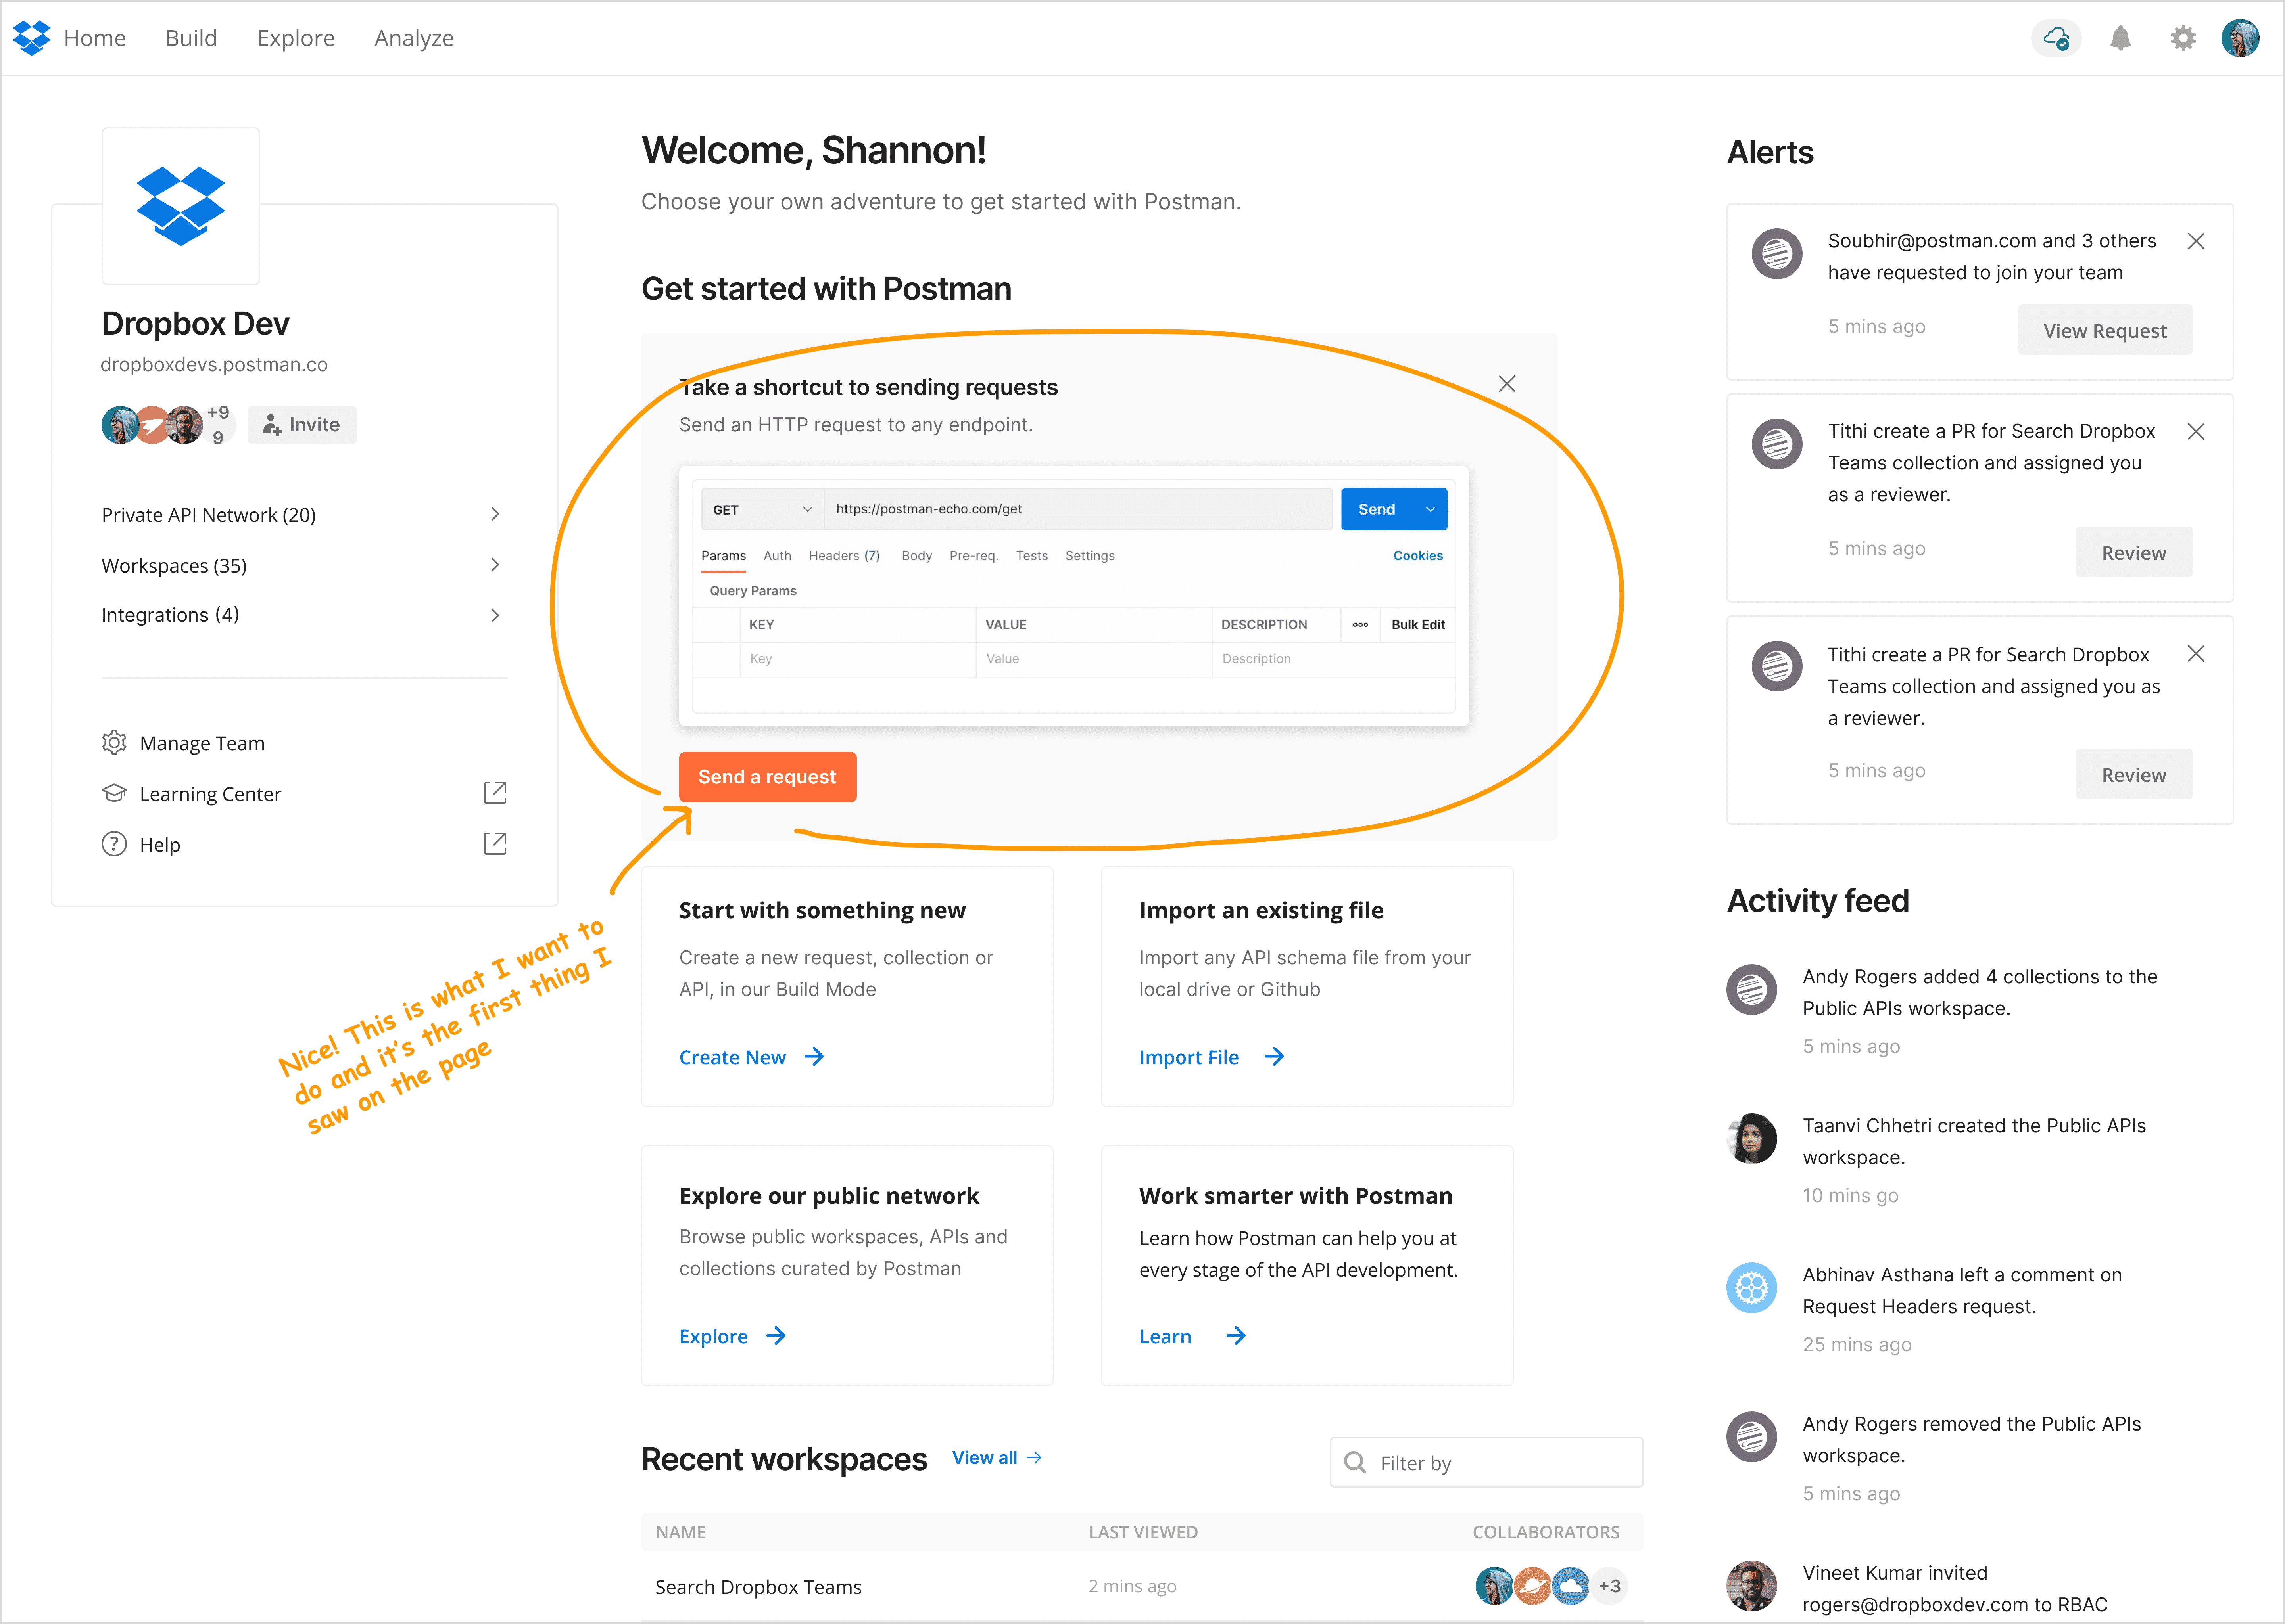Click the Invite button
2285x1624 pixels.
[302, 425]
